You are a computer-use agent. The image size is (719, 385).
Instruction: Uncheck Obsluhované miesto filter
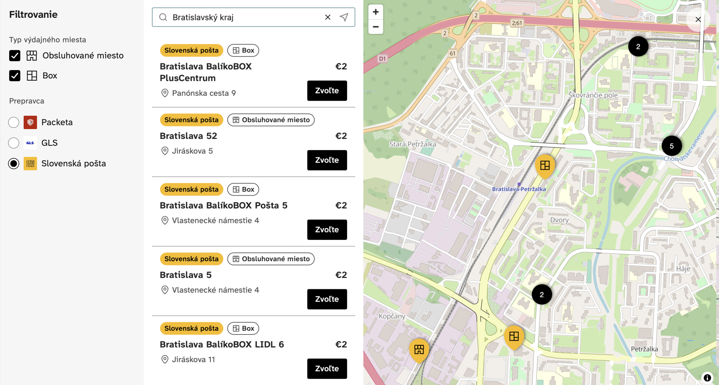(15, 56)
